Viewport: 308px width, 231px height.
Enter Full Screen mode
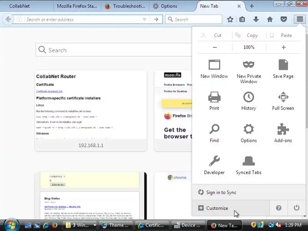[283, 101]
